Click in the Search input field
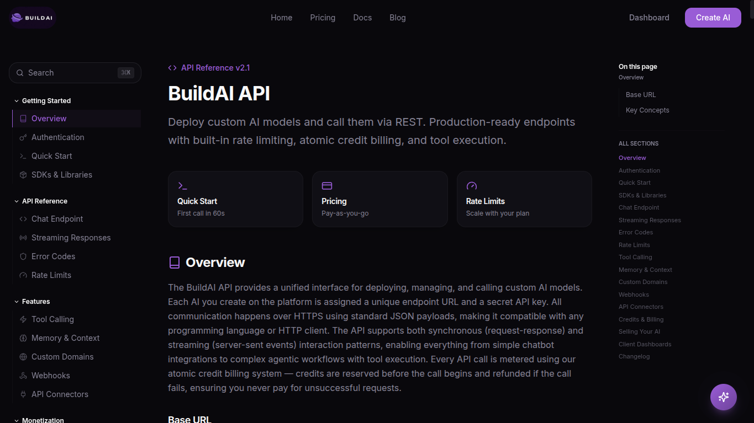754x423 pixels. coord(75,73)
